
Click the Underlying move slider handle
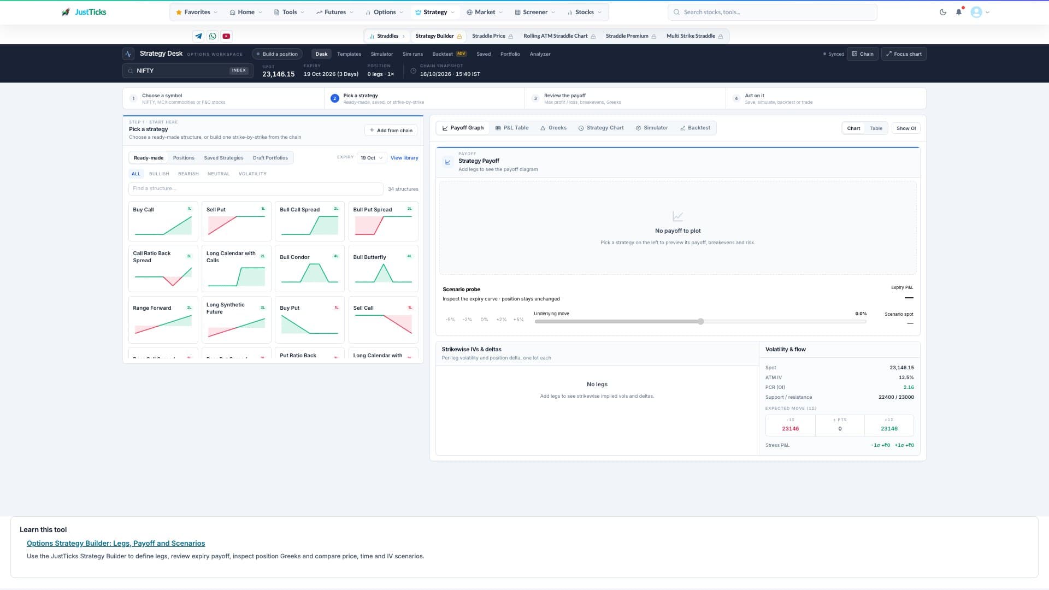tap(700, 322)
